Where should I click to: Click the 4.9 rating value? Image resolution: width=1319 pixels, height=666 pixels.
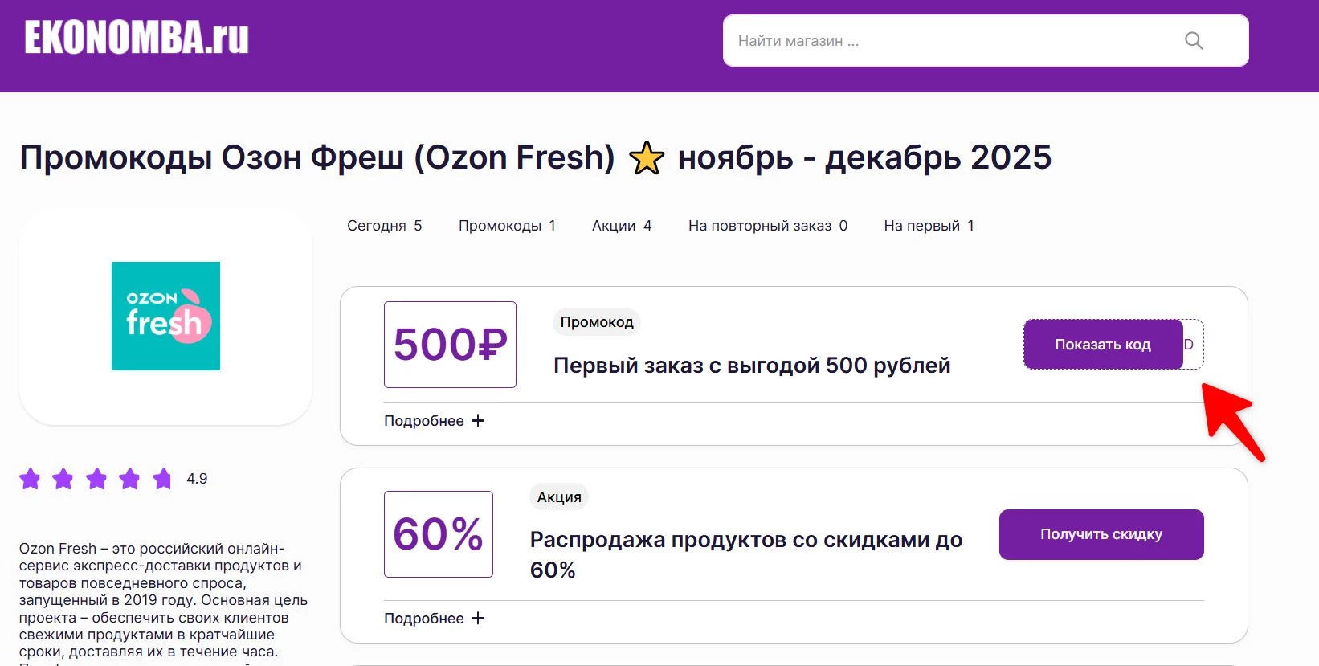tap(197, 479)
